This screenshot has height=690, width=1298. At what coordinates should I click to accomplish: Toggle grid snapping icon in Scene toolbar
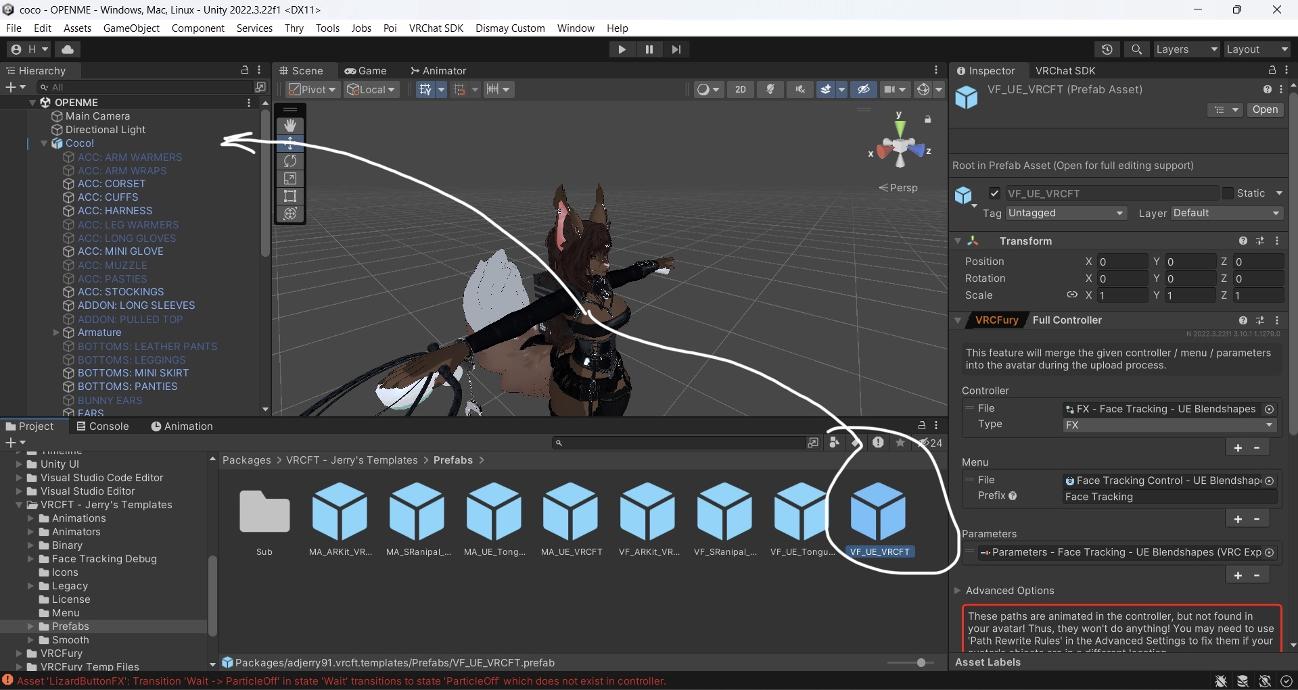425,89
